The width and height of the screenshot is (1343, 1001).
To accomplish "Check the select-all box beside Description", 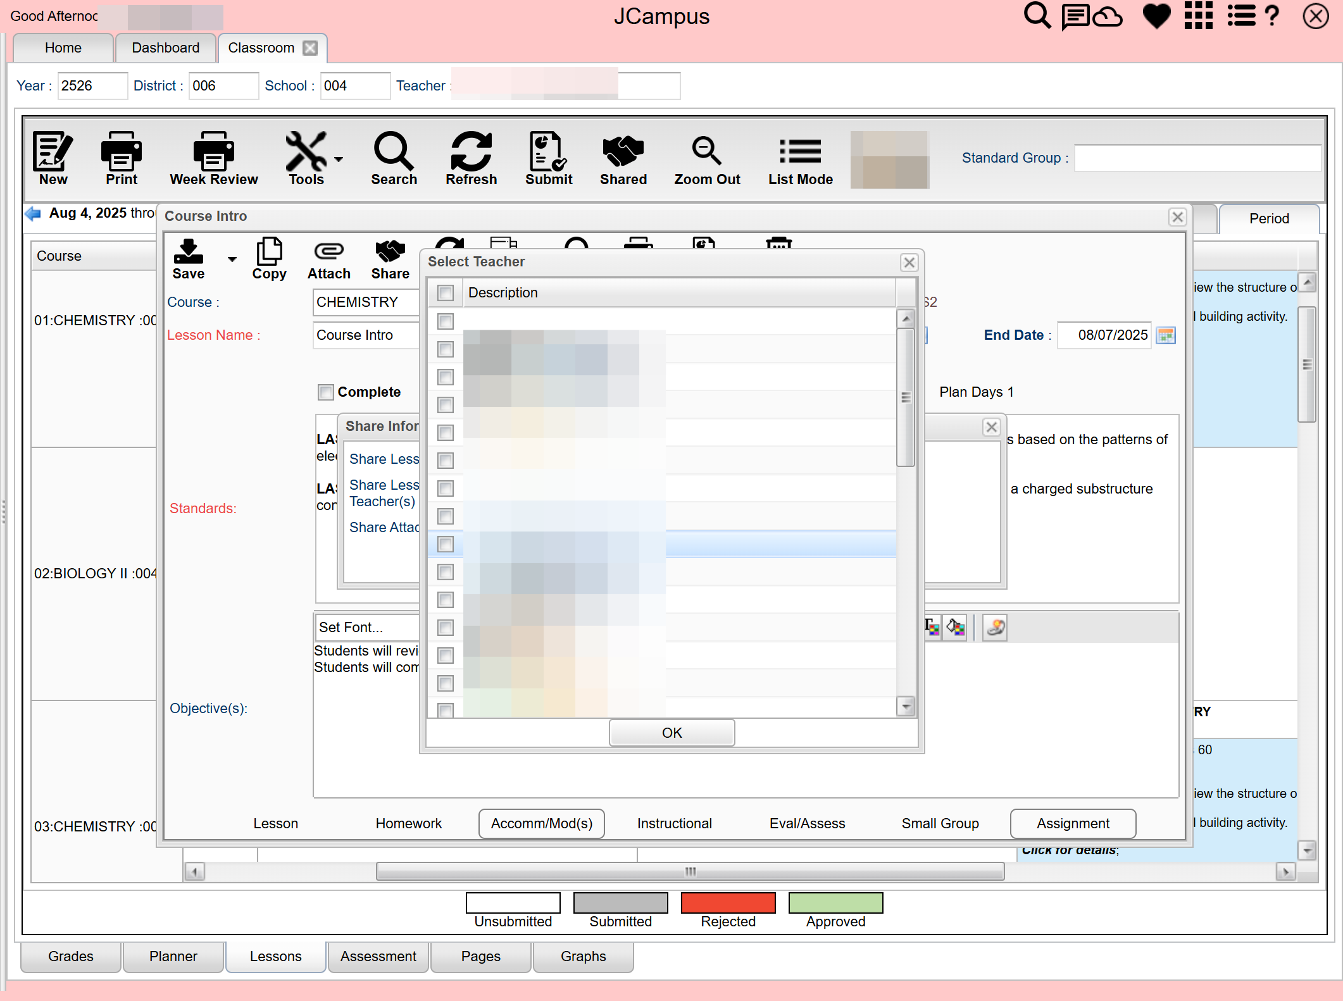I will coord(446,293).
